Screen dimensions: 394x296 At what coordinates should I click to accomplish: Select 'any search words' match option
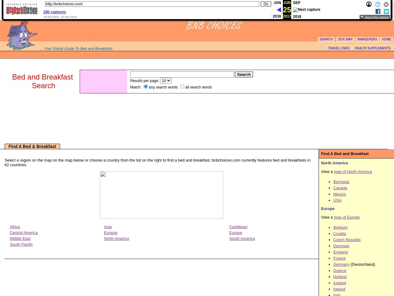tap(146, 87)
